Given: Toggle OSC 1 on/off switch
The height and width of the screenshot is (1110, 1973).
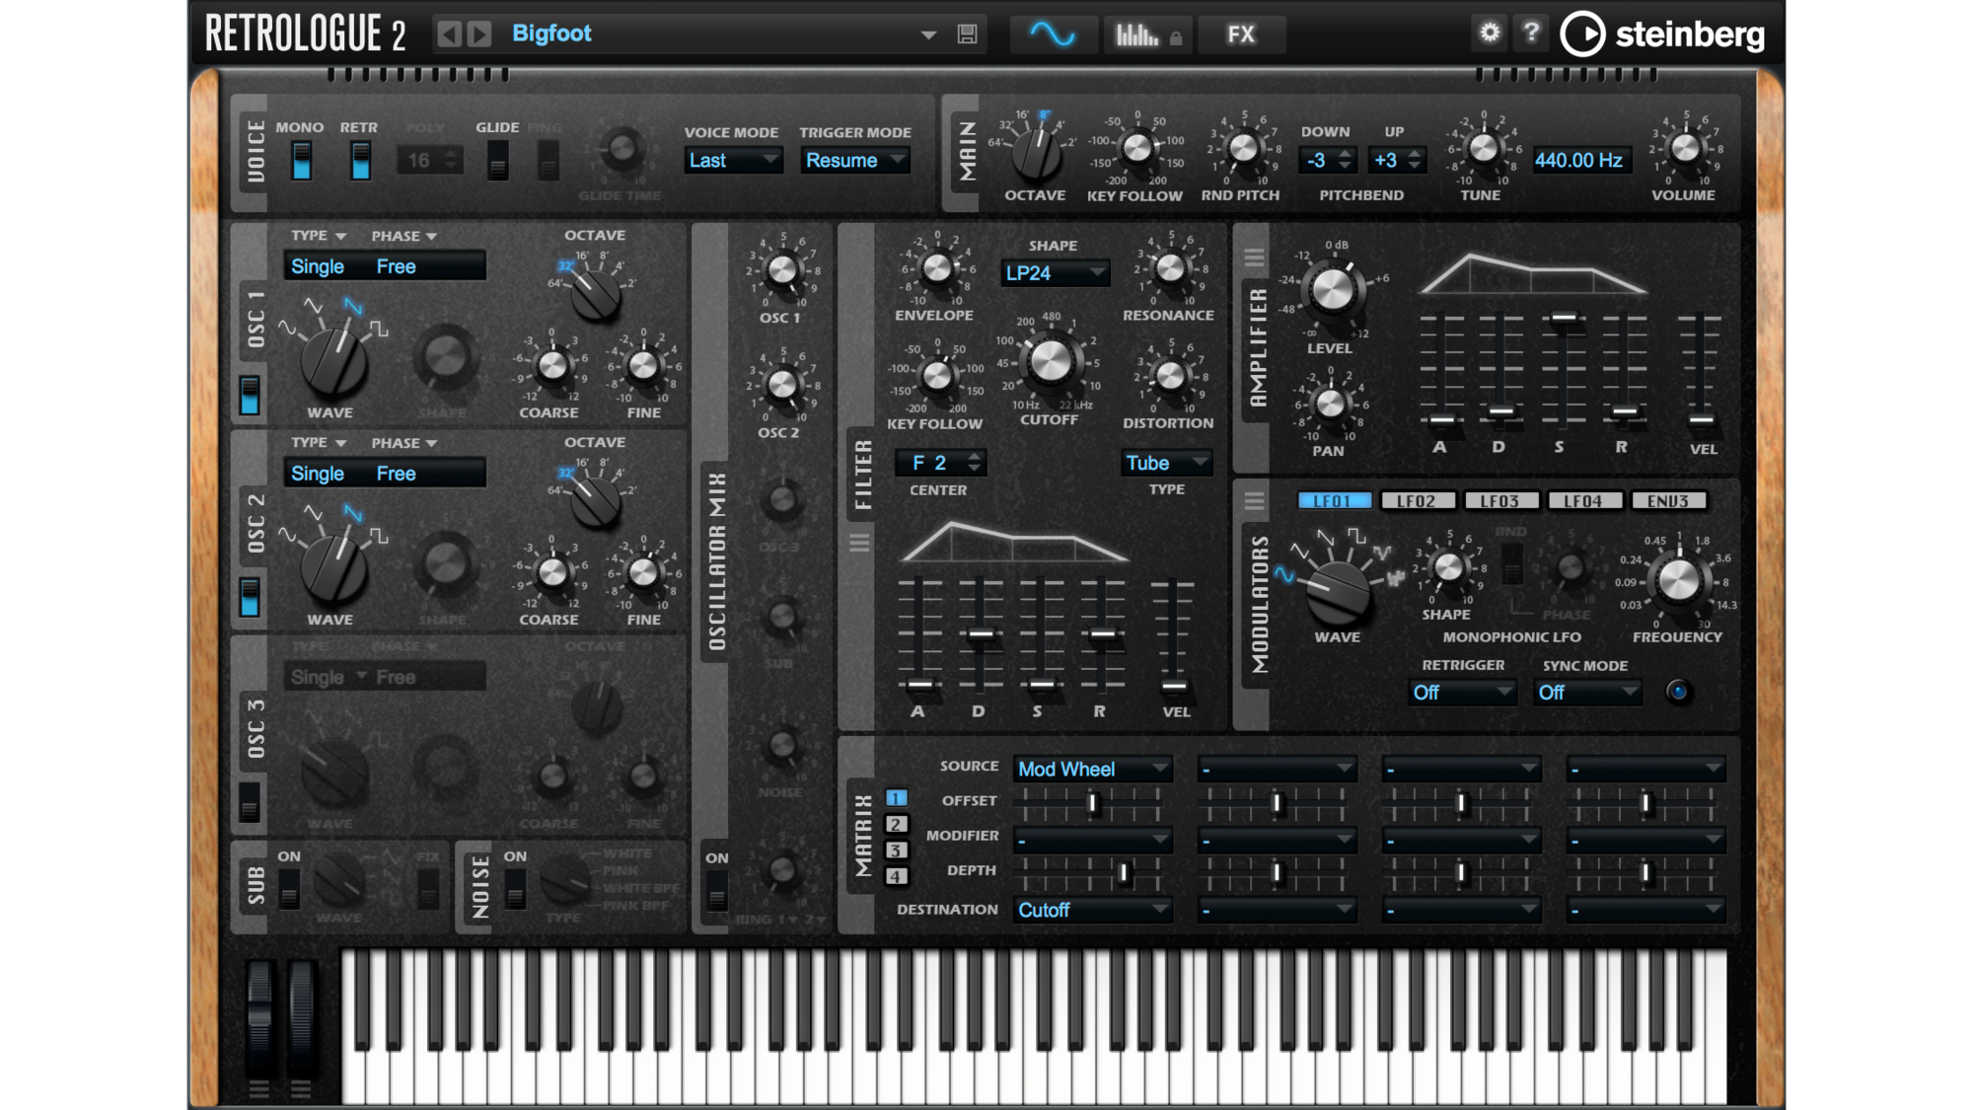Looking at the screenshot, I should [250, 395].
